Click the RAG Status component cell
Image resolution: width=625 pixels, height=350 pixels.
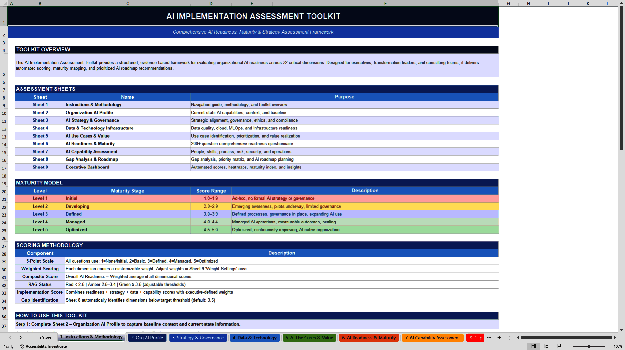pos(40,284)
